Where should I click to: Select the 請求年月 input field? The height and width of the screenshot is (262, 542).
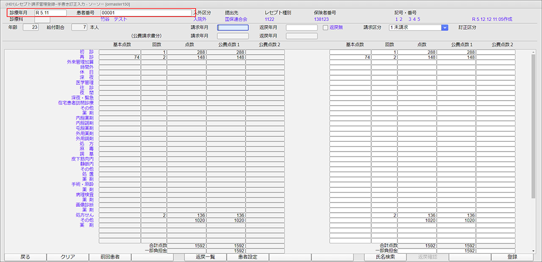click(x=233, y=28)
